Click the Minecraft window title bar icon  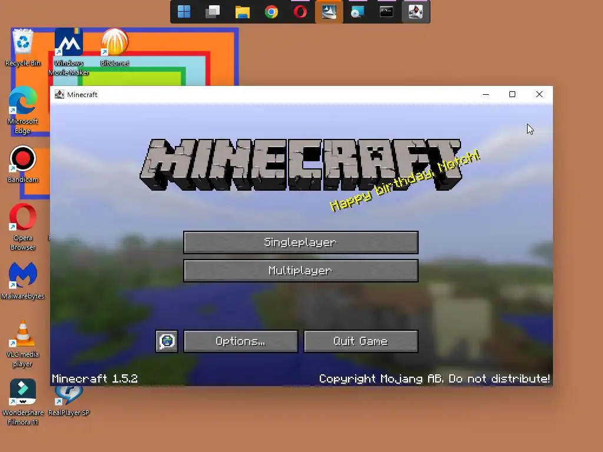59,95
